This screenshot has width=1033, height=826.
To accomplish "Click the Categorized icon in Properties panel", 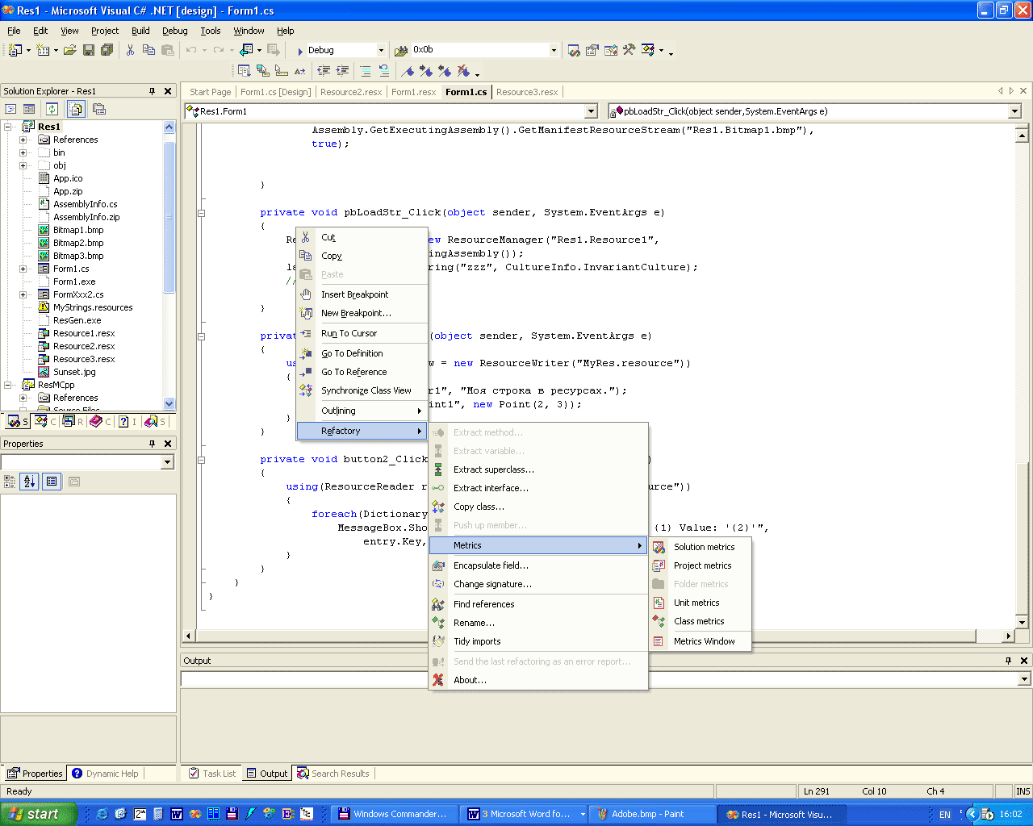I will (10, 482).
